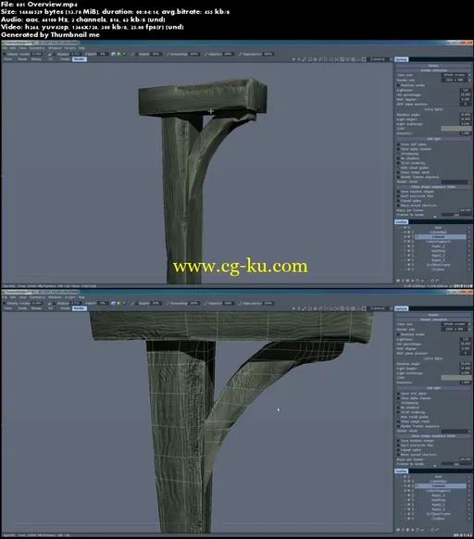The height and width of the screenshot is (539, 474).
Task: Click Show image sequence folder in the upper panel
Action: coord(433,187)
